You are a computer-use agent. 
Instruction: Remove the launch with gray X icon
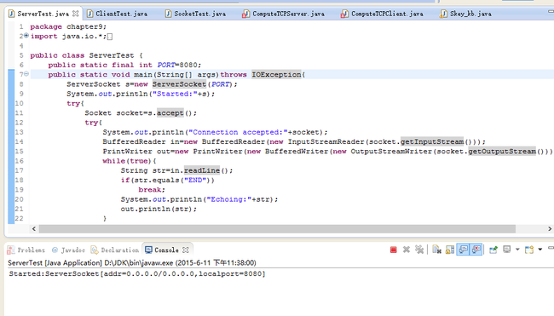click(x=407, y=250)
